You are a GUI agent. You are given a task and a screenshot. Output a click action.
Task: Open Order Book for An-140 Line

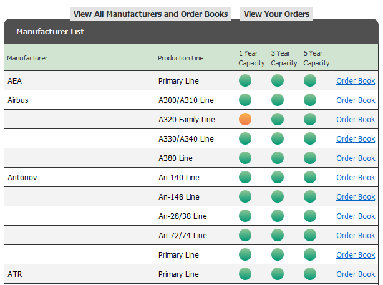(x=356, y=177)
